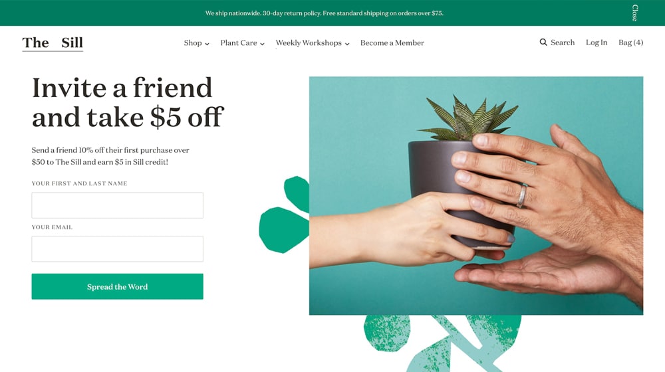Open The Sill logo homepage
Viewport: 665px width, 372px height.
53,43
